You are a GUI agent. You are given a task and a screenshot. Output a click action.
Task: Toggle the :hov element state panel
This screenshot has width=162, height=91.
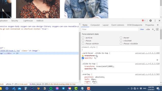142,29
